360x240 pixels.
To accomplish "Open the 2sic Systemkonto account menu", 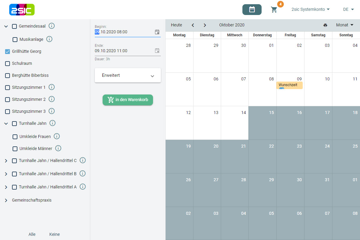I will point(310,10).
